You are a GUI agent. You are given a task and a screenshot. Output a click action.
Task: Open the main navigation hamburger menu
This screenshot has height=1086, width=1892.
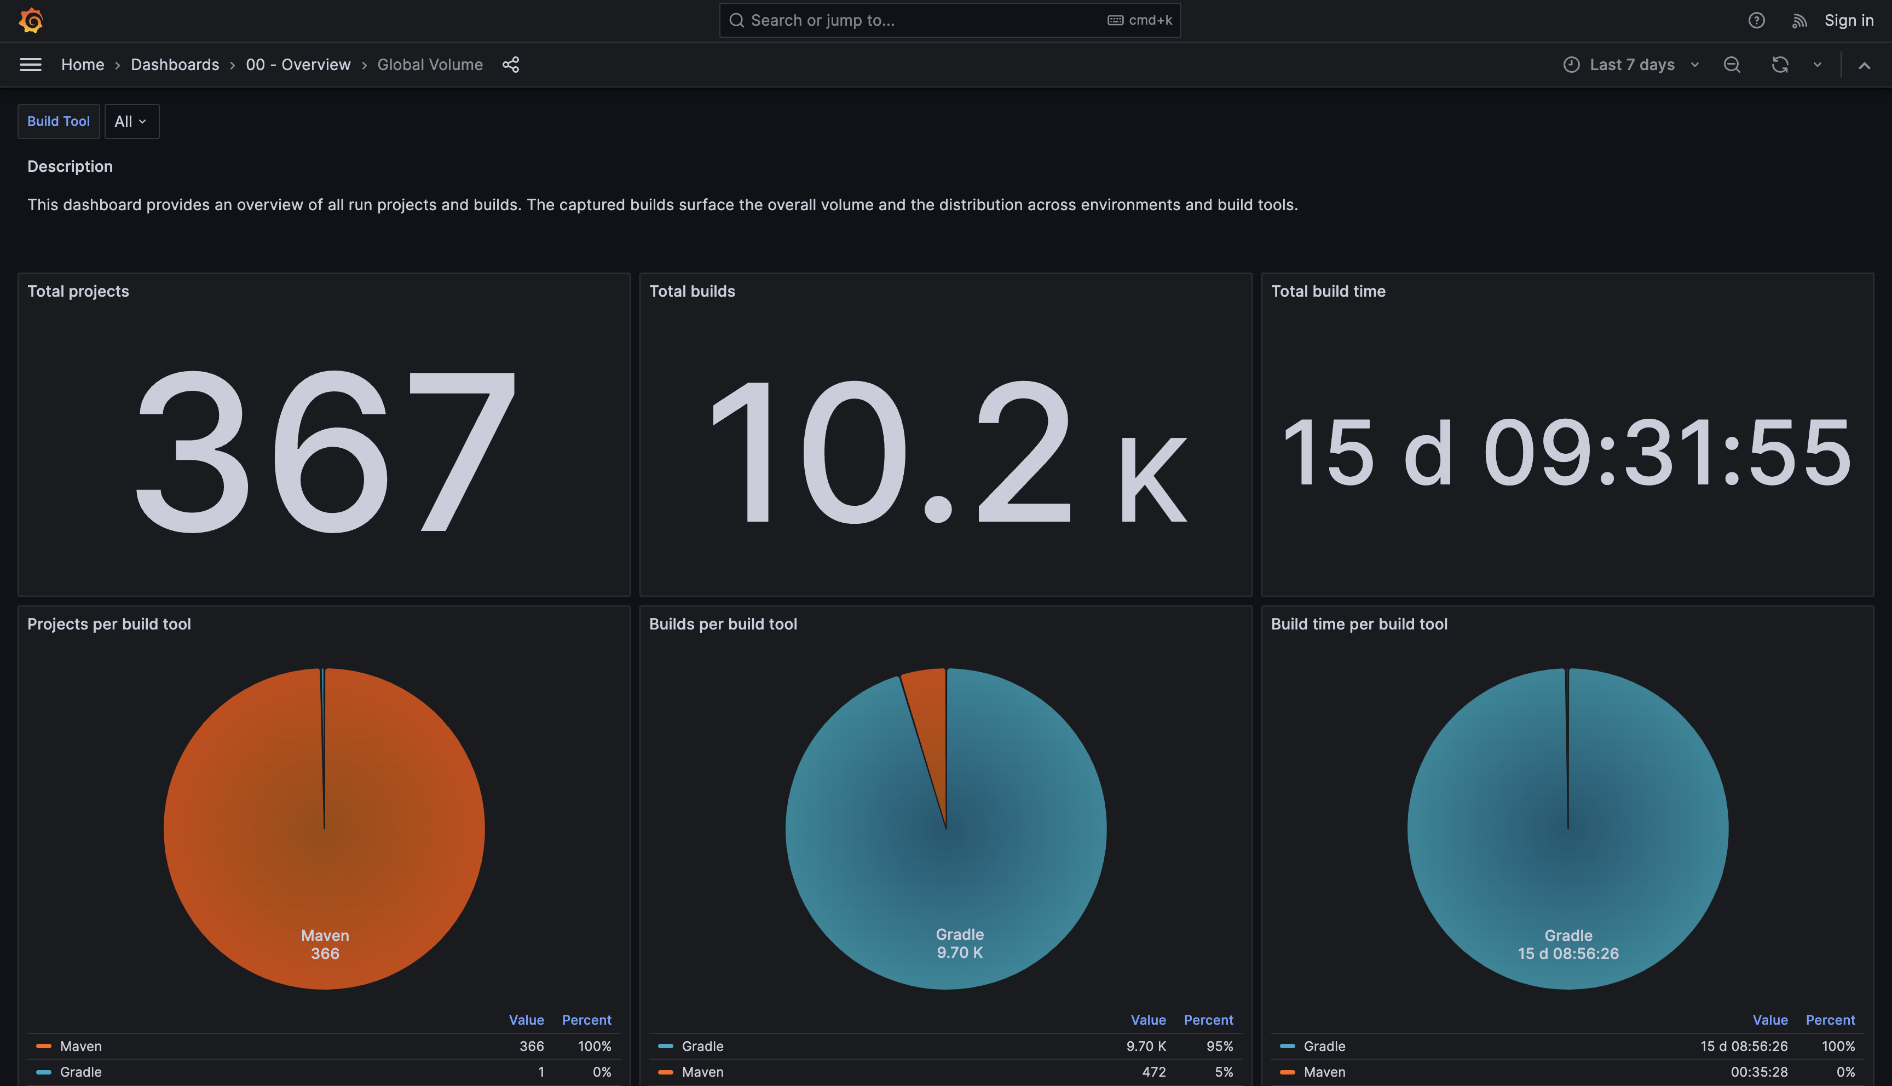point(30,65)
